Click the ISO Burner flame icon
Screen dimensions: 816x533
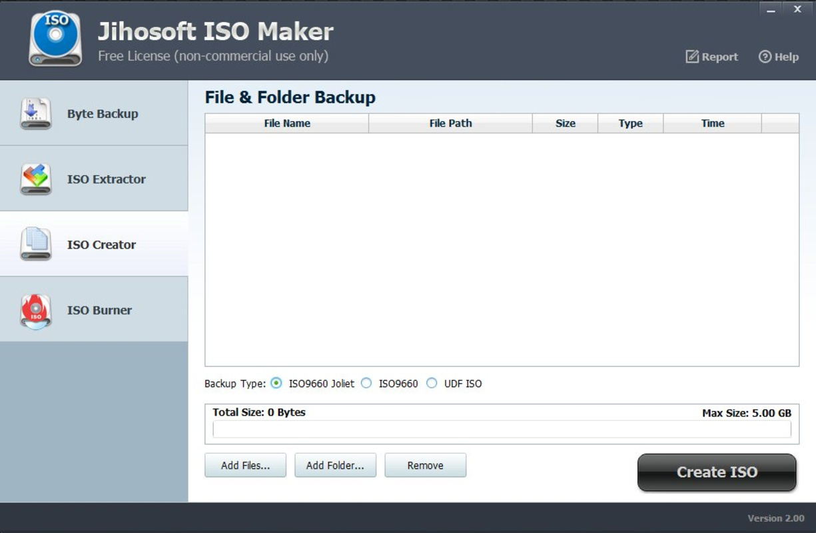[x=35, y=310]
